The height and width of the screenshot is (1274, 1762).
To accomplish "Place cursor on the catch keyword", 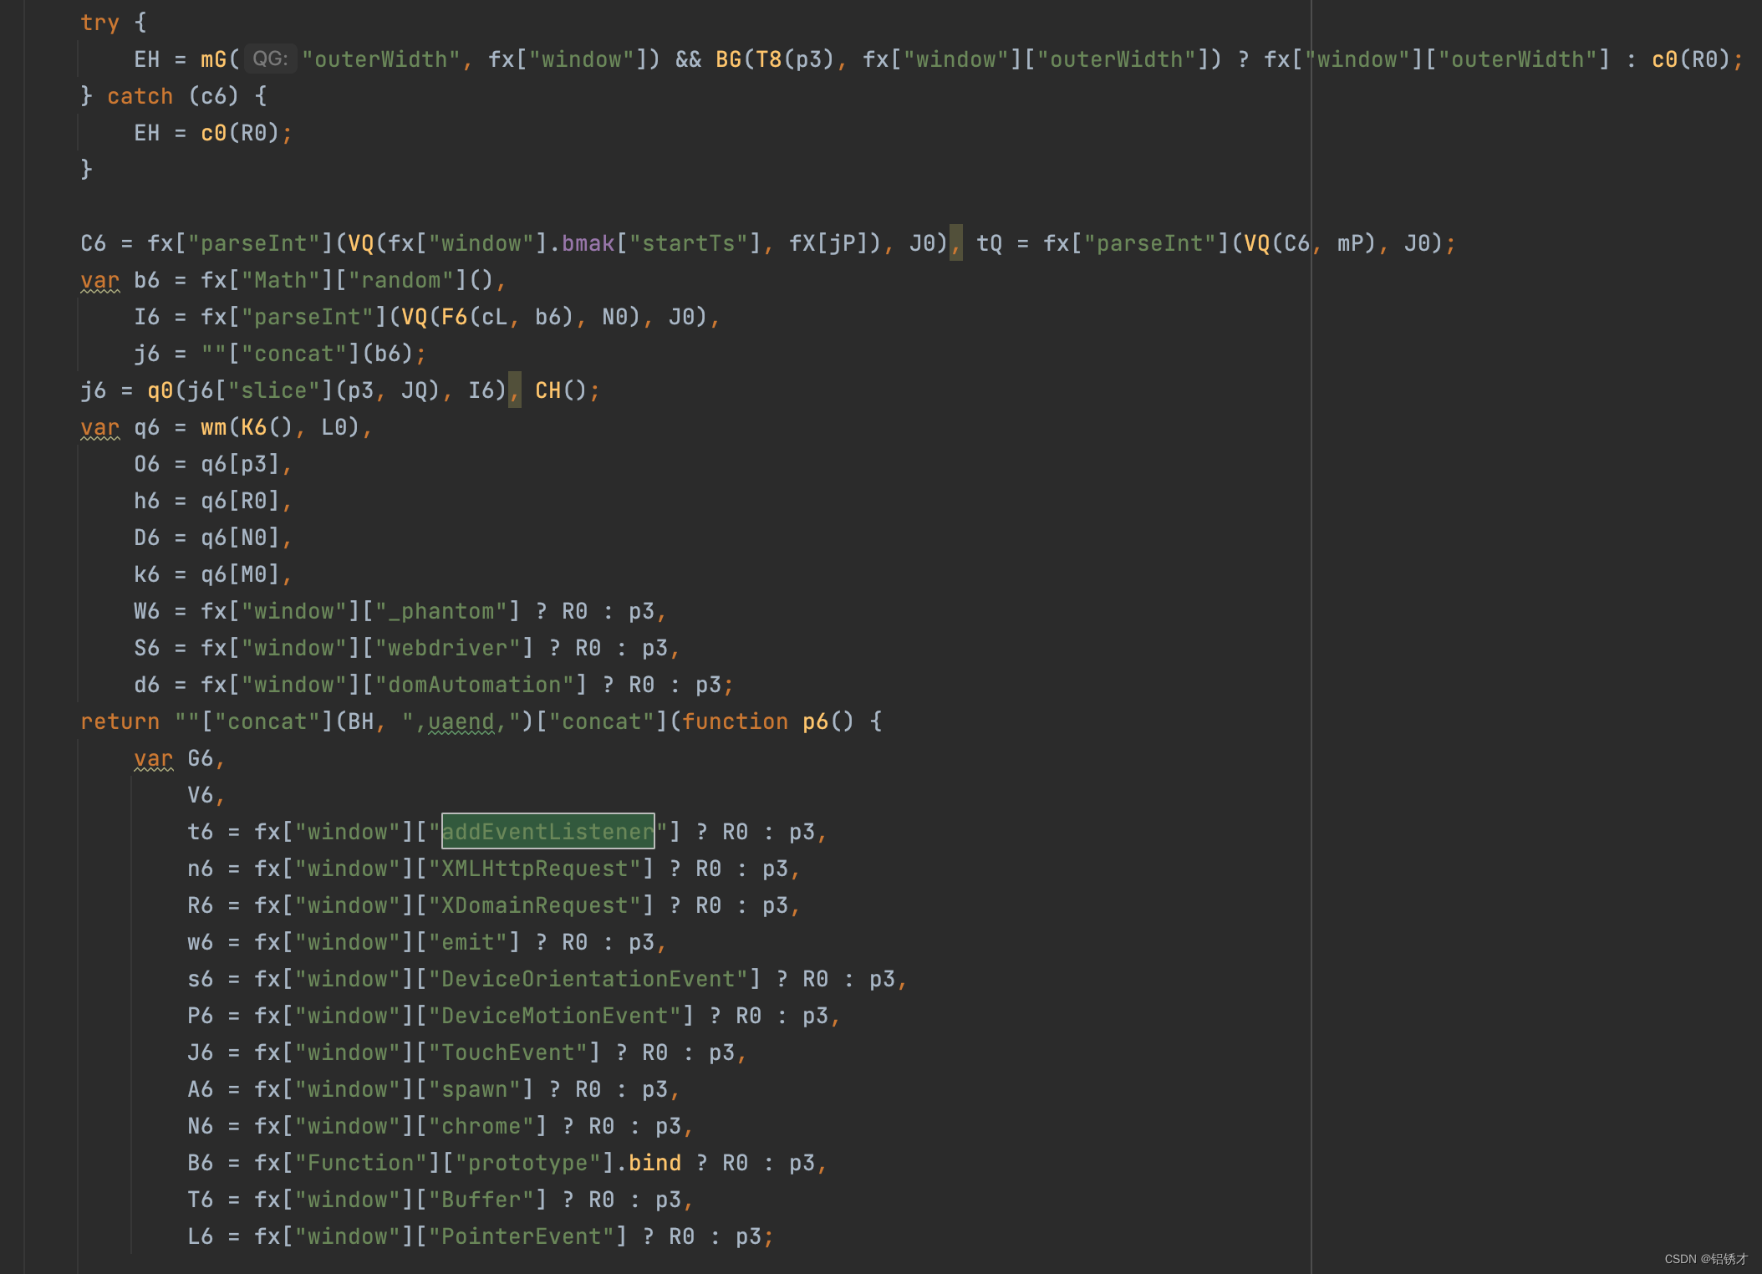I will click(140, 96).
